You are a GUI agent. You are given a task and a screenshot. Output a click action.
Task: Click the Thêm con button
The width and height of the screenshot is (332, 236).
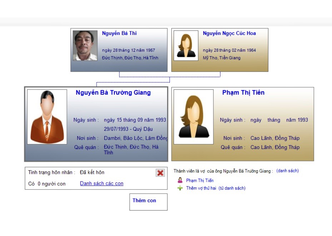[148, 202]
